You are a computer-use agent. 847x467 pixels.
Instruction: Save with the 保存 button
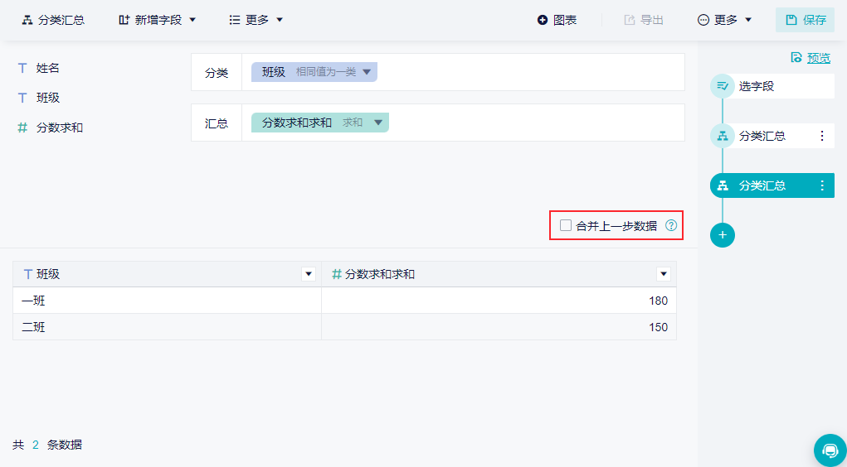(805, 20)
